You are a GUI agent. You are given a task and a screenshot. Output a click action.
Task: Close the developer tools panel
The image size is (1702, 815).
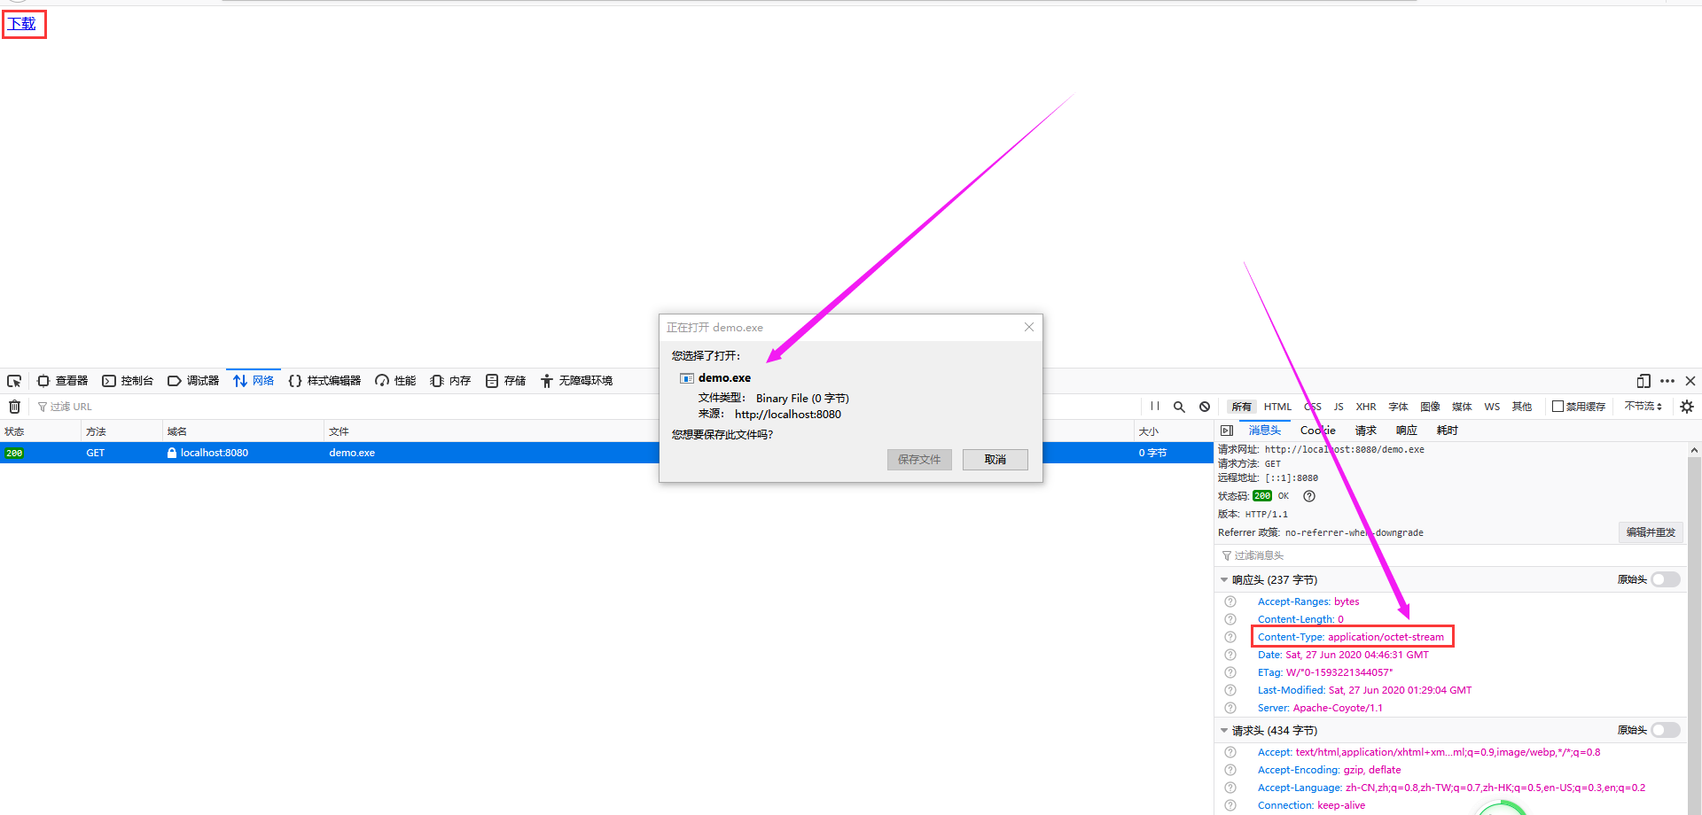point(1690,381)
